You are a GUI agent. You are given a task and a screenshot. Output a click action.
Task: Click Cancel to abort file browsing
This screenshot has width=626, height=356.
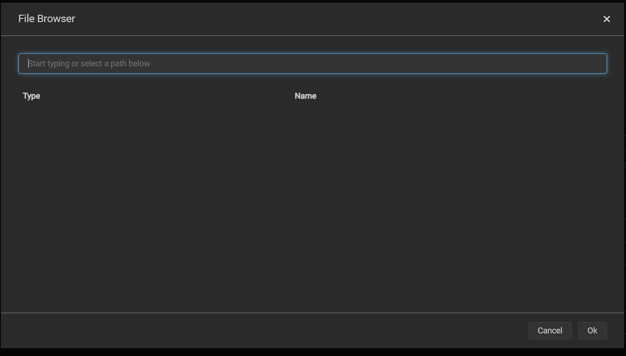click(549, 331)
